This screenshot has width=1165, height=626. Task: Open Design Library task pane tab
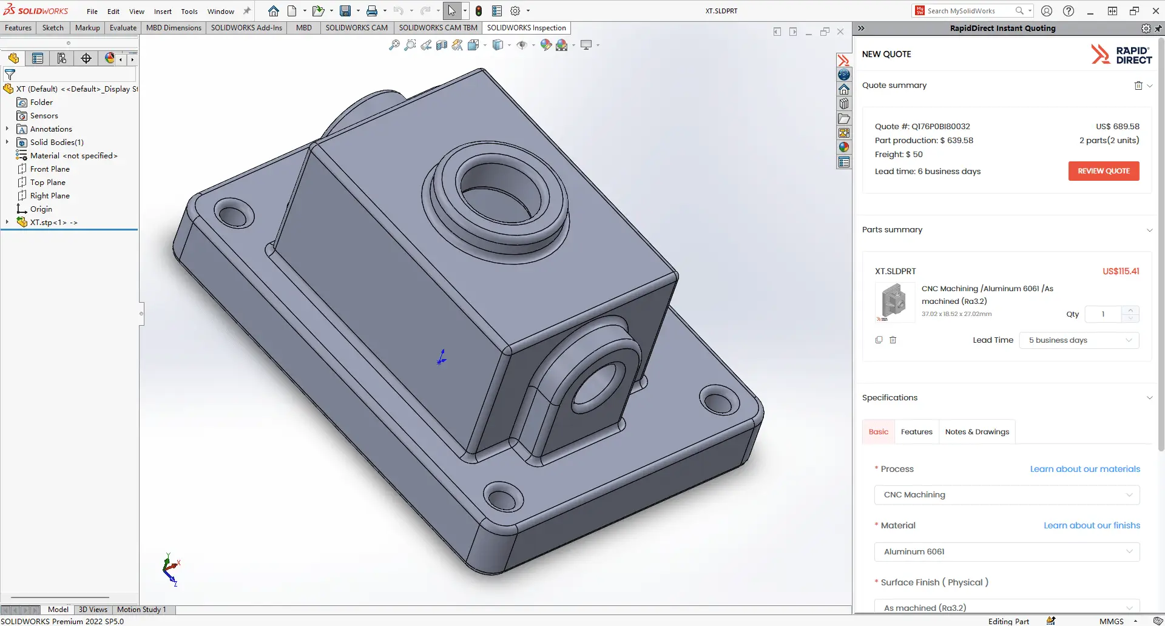844,104
